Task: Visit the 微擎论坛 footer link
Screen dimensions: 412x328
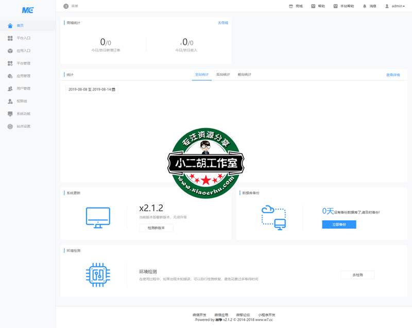Action: click(x=243, y=315)
